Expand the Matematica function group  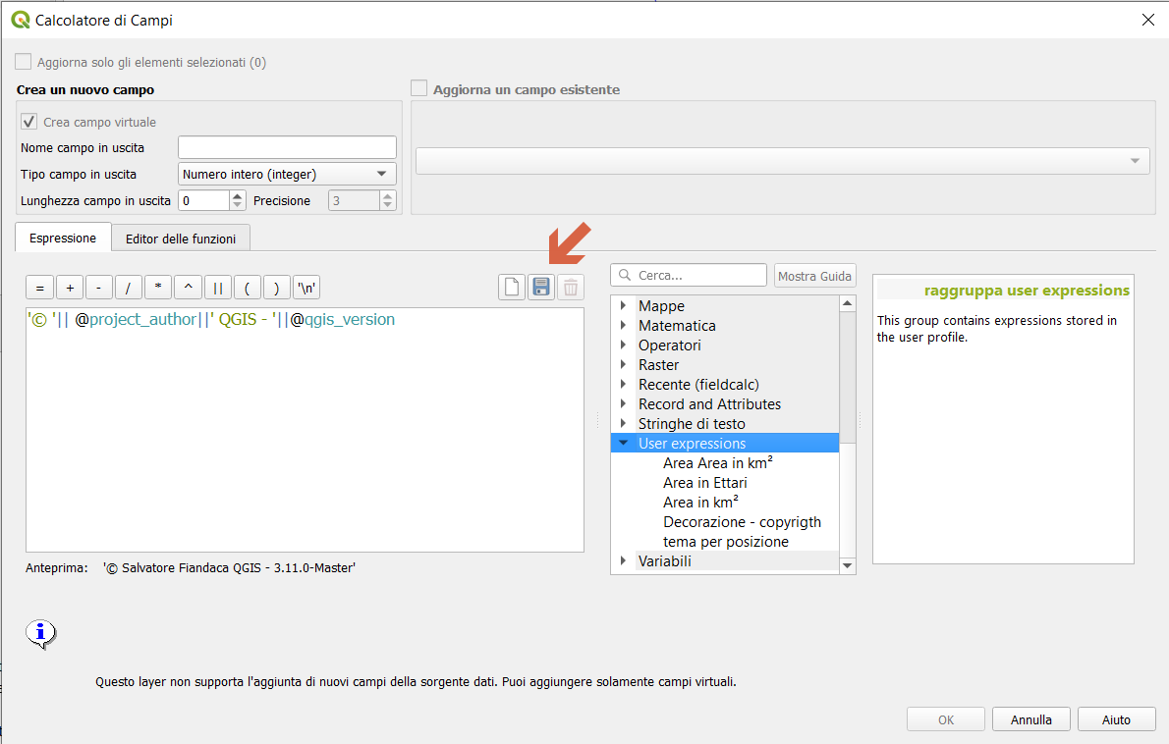623,326
